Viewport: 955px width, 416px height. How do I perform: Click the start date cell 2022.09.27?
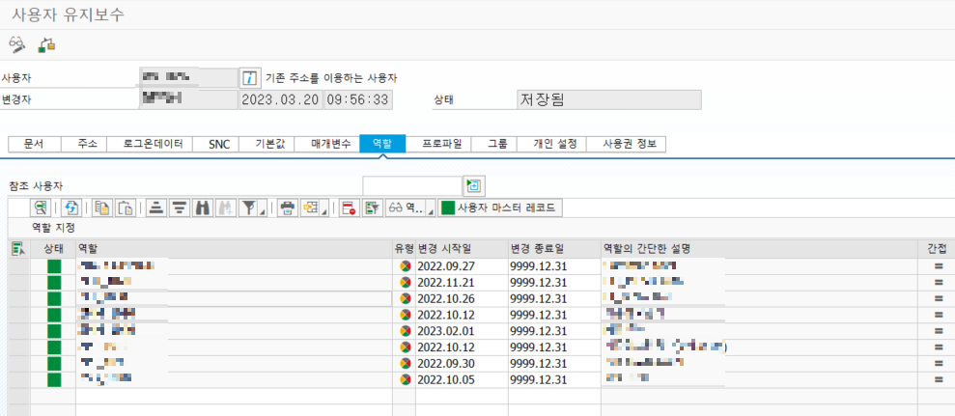[462, 266]
